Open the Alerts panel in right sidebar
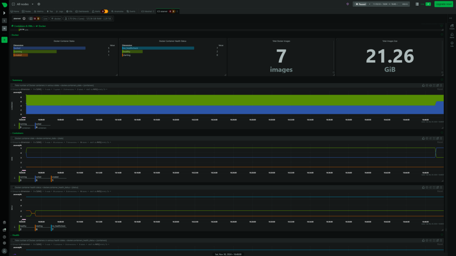The image size is (456, 256). [x=452, y=36]
